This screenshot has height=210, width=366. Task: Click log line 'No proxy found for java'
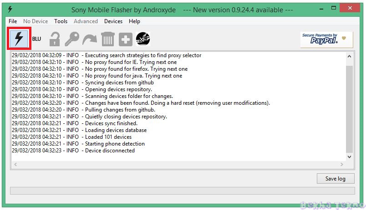(x=97, y=76)
